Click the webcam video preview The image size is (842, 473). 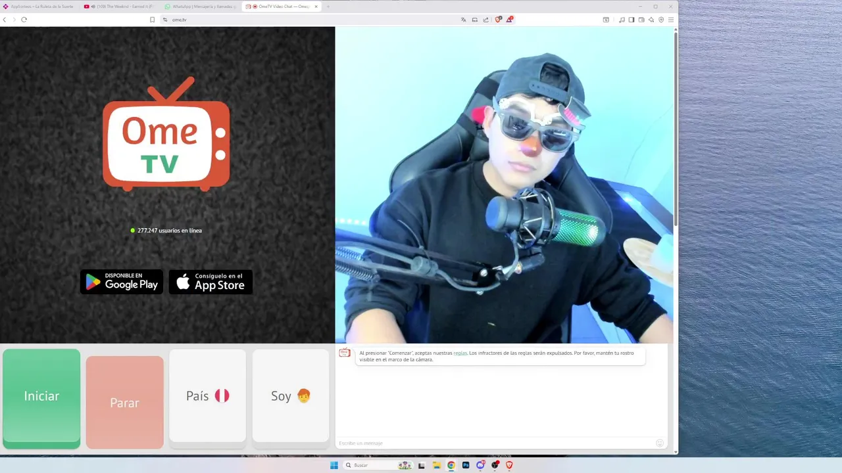[504, 185]
